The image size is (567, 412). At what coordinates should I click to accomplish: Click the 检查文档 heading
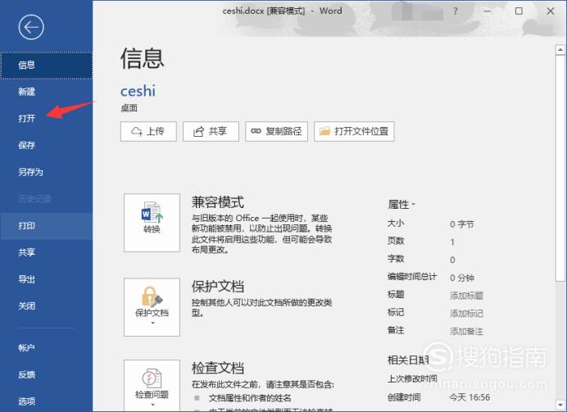pyautogui.click(x=218, y=368)
